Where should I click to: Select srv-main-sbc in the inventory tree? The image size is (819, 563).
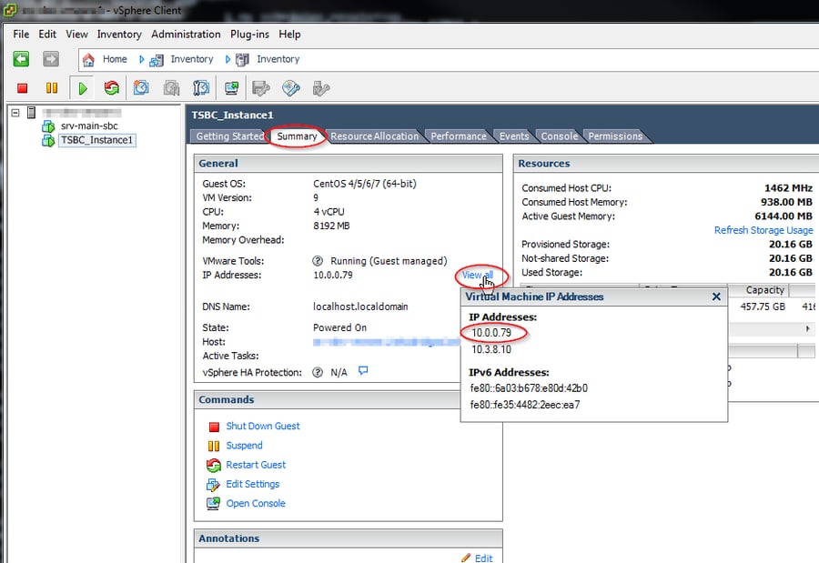89,126
